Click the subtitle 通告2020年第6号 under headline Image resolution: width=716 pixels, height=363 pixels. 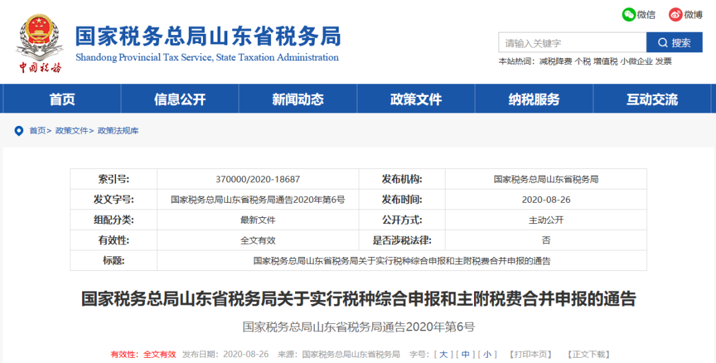359,327
